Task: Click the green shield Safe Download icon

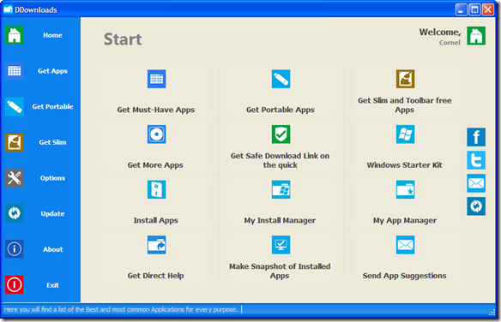Action: click(x=281, y=134)
